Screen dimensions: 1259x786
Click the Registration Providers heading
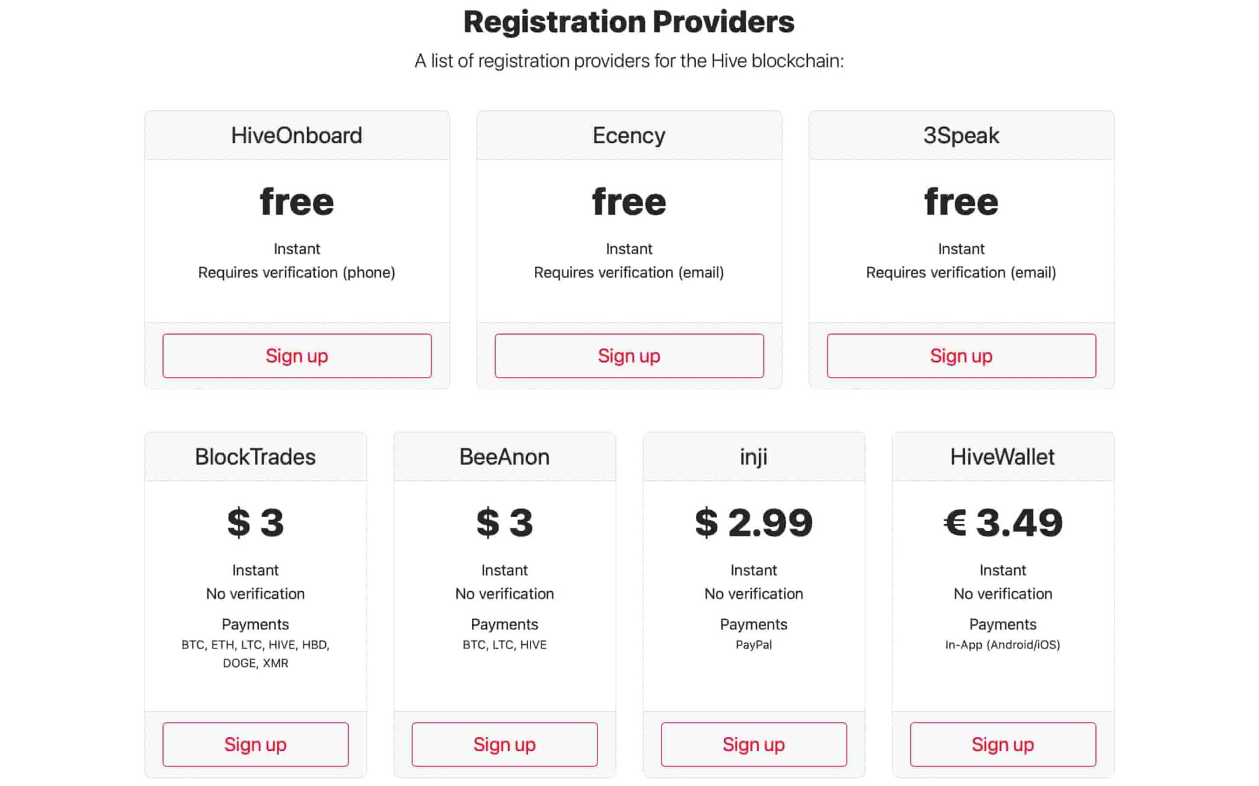(629, 22)
